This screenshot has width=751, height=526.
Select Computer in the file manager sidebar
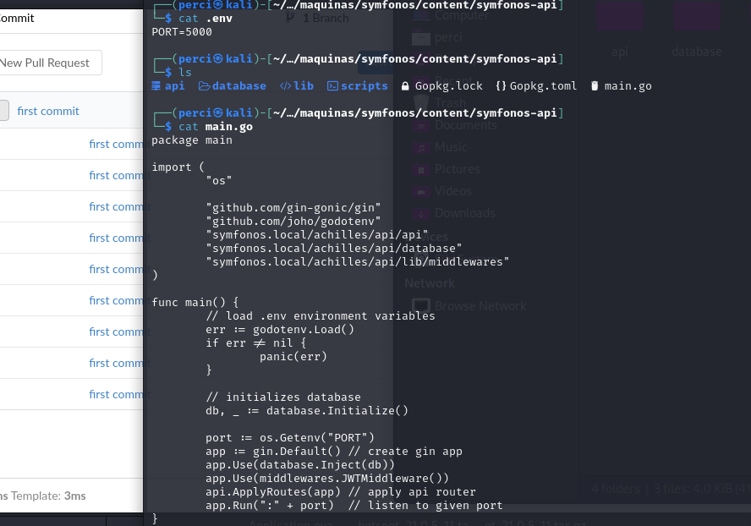[x=461, y=15]
